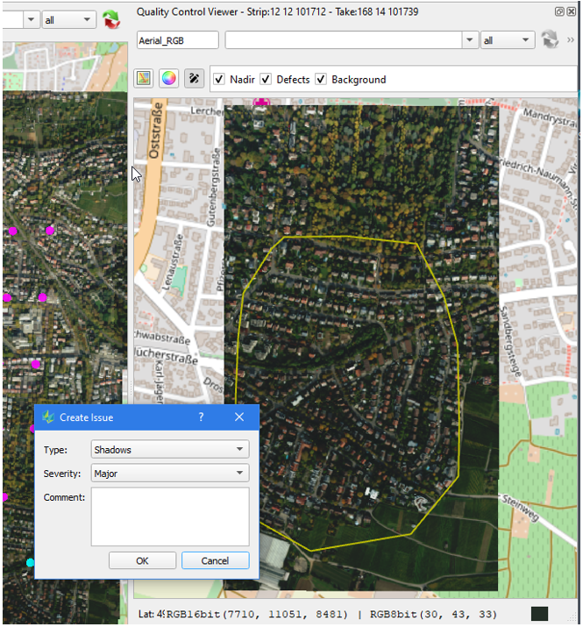Expand the Severity dropdown showing Major
This screenshot has width=583, height=627.
pyautogui.click(x=170, y=474)
